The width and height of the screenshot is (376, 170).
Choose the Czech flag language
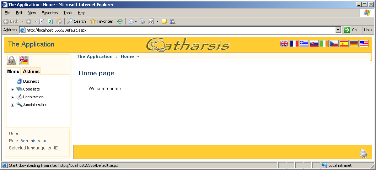(x=334, y=44)
